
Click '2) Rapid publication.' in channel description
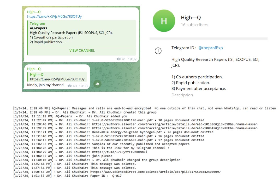click(x=191, y=83)
